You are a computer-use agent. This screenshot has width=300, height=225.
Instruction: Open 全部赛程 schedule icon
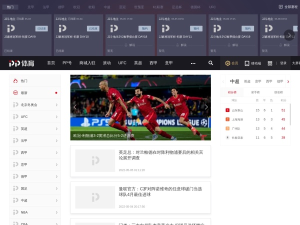[280, 7]
